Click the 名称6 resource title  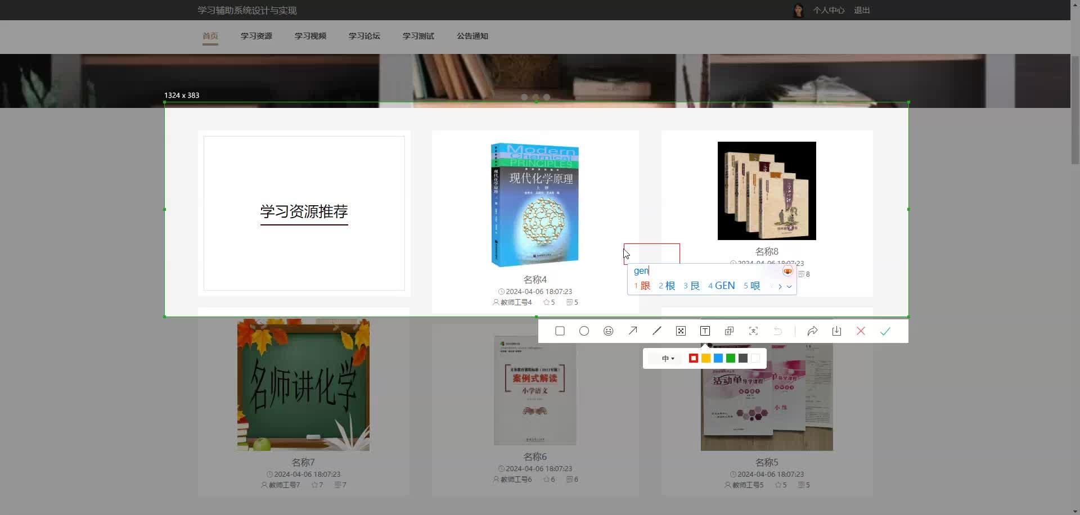click(535, 457)
